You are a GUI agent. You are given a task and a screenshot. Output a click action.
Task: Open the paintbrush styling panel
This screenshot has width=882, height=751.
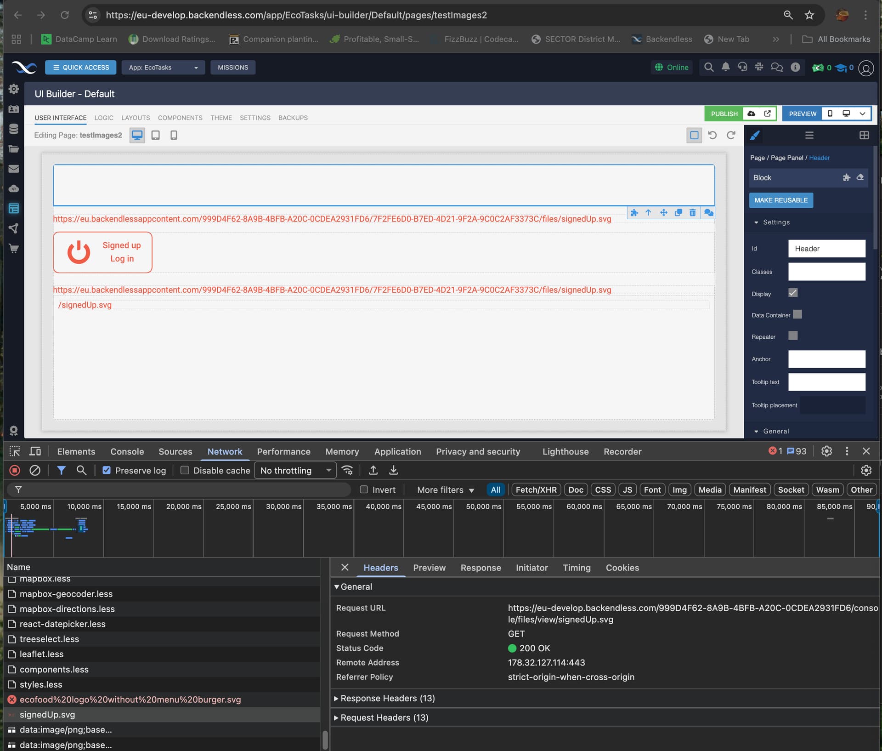[755, 135]
